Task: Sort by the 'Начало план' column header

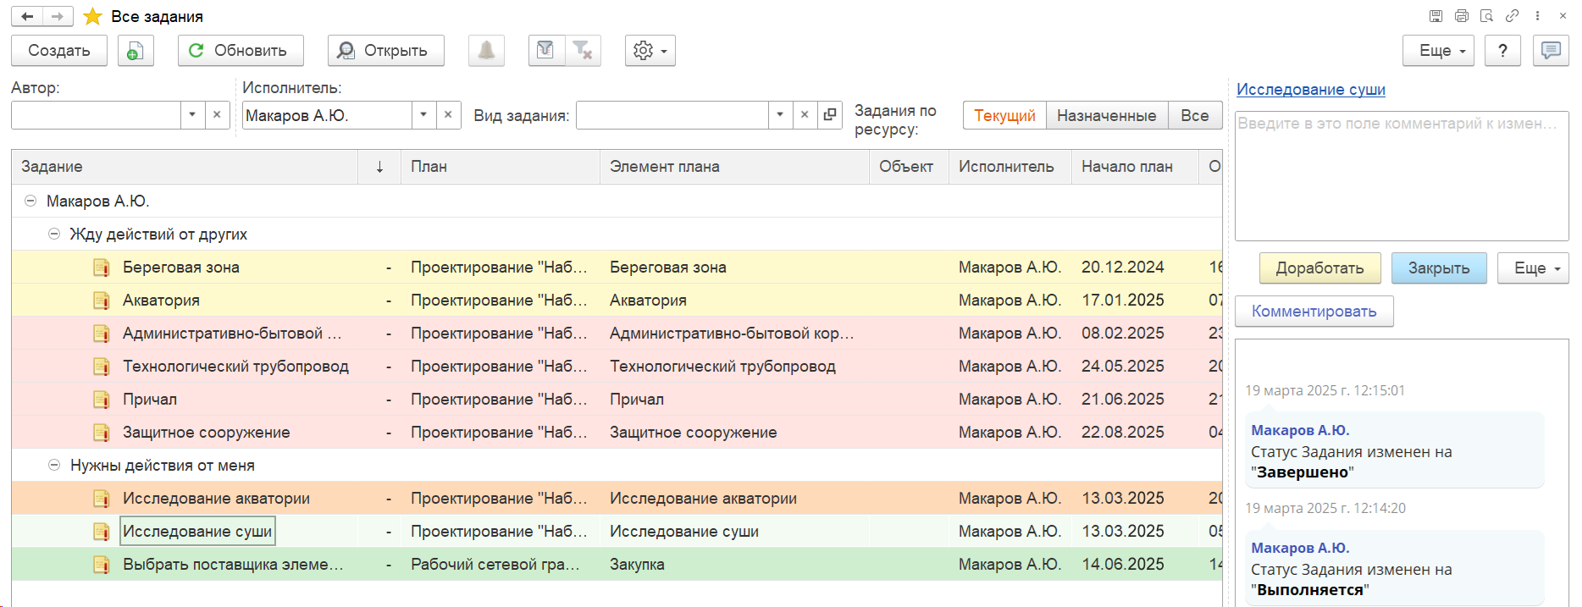Action: pos(1126,167)
